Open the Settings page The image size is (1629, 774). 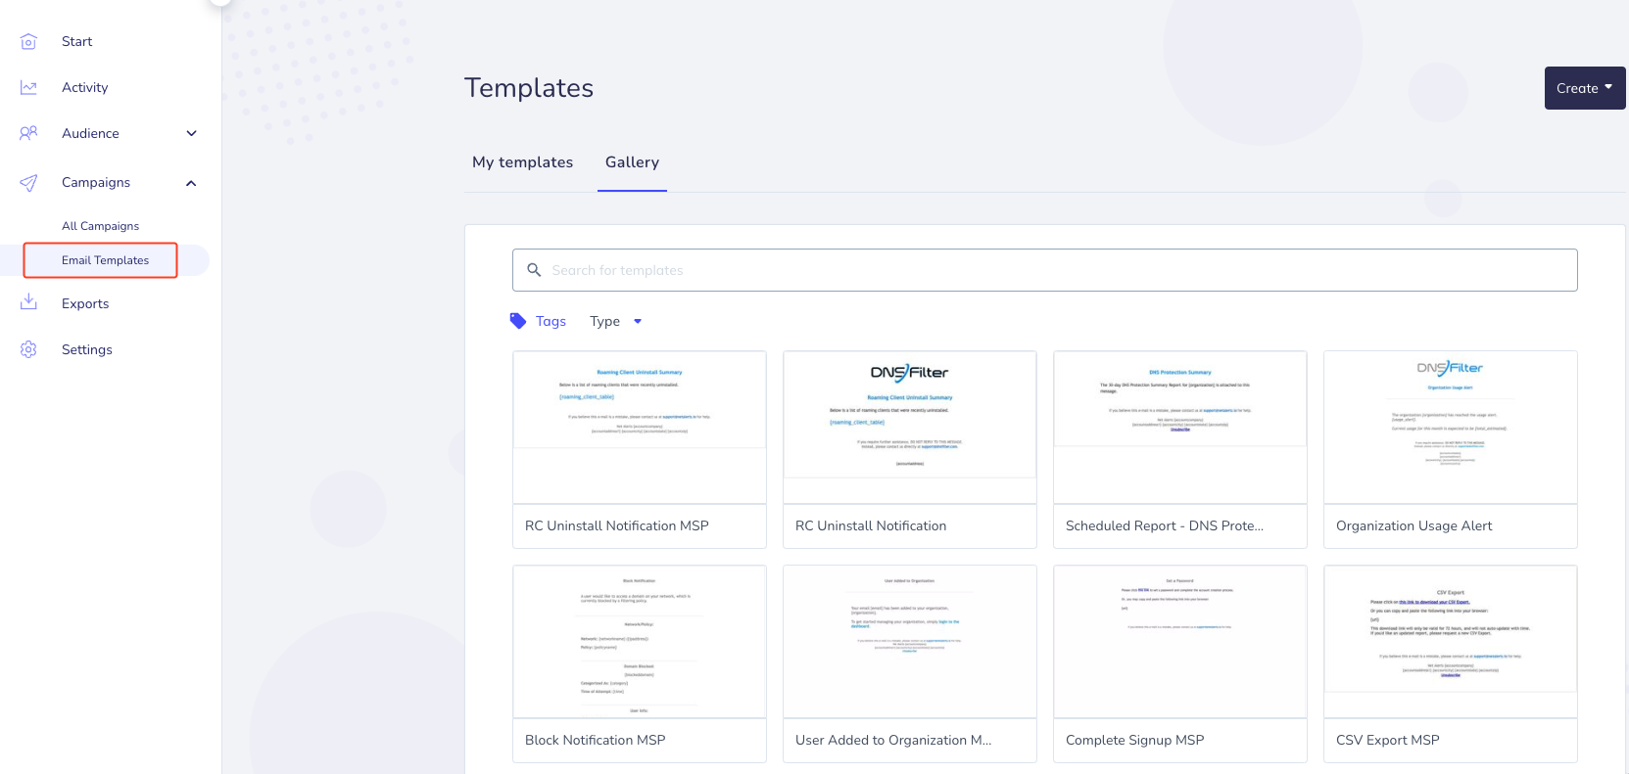(87, 349)
